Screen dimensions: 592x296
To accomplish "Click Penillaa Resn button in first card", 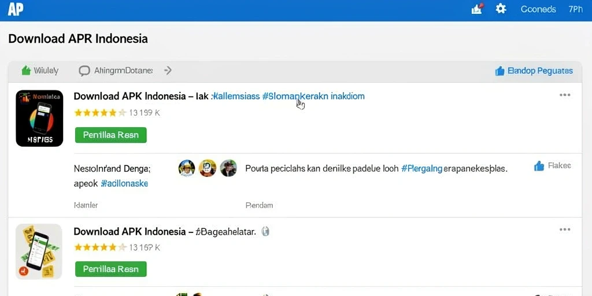I will (110, 135).
